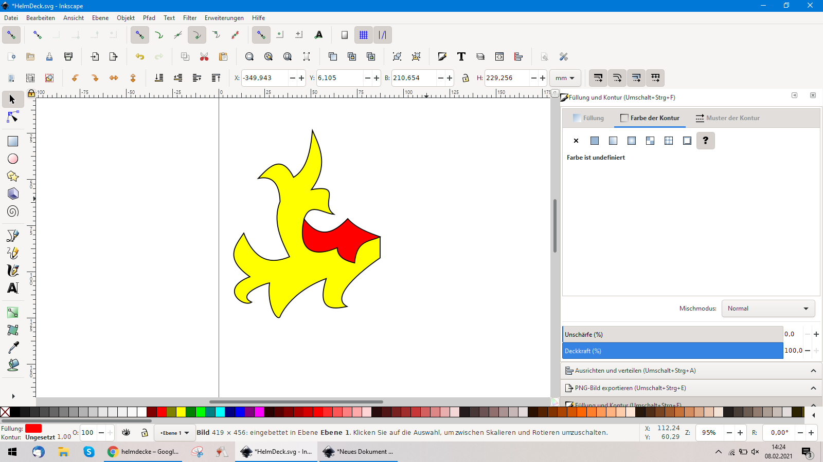This screenshot has width=823, height=462.
Task: Click the flat color paint button
Action: [595, 141]
